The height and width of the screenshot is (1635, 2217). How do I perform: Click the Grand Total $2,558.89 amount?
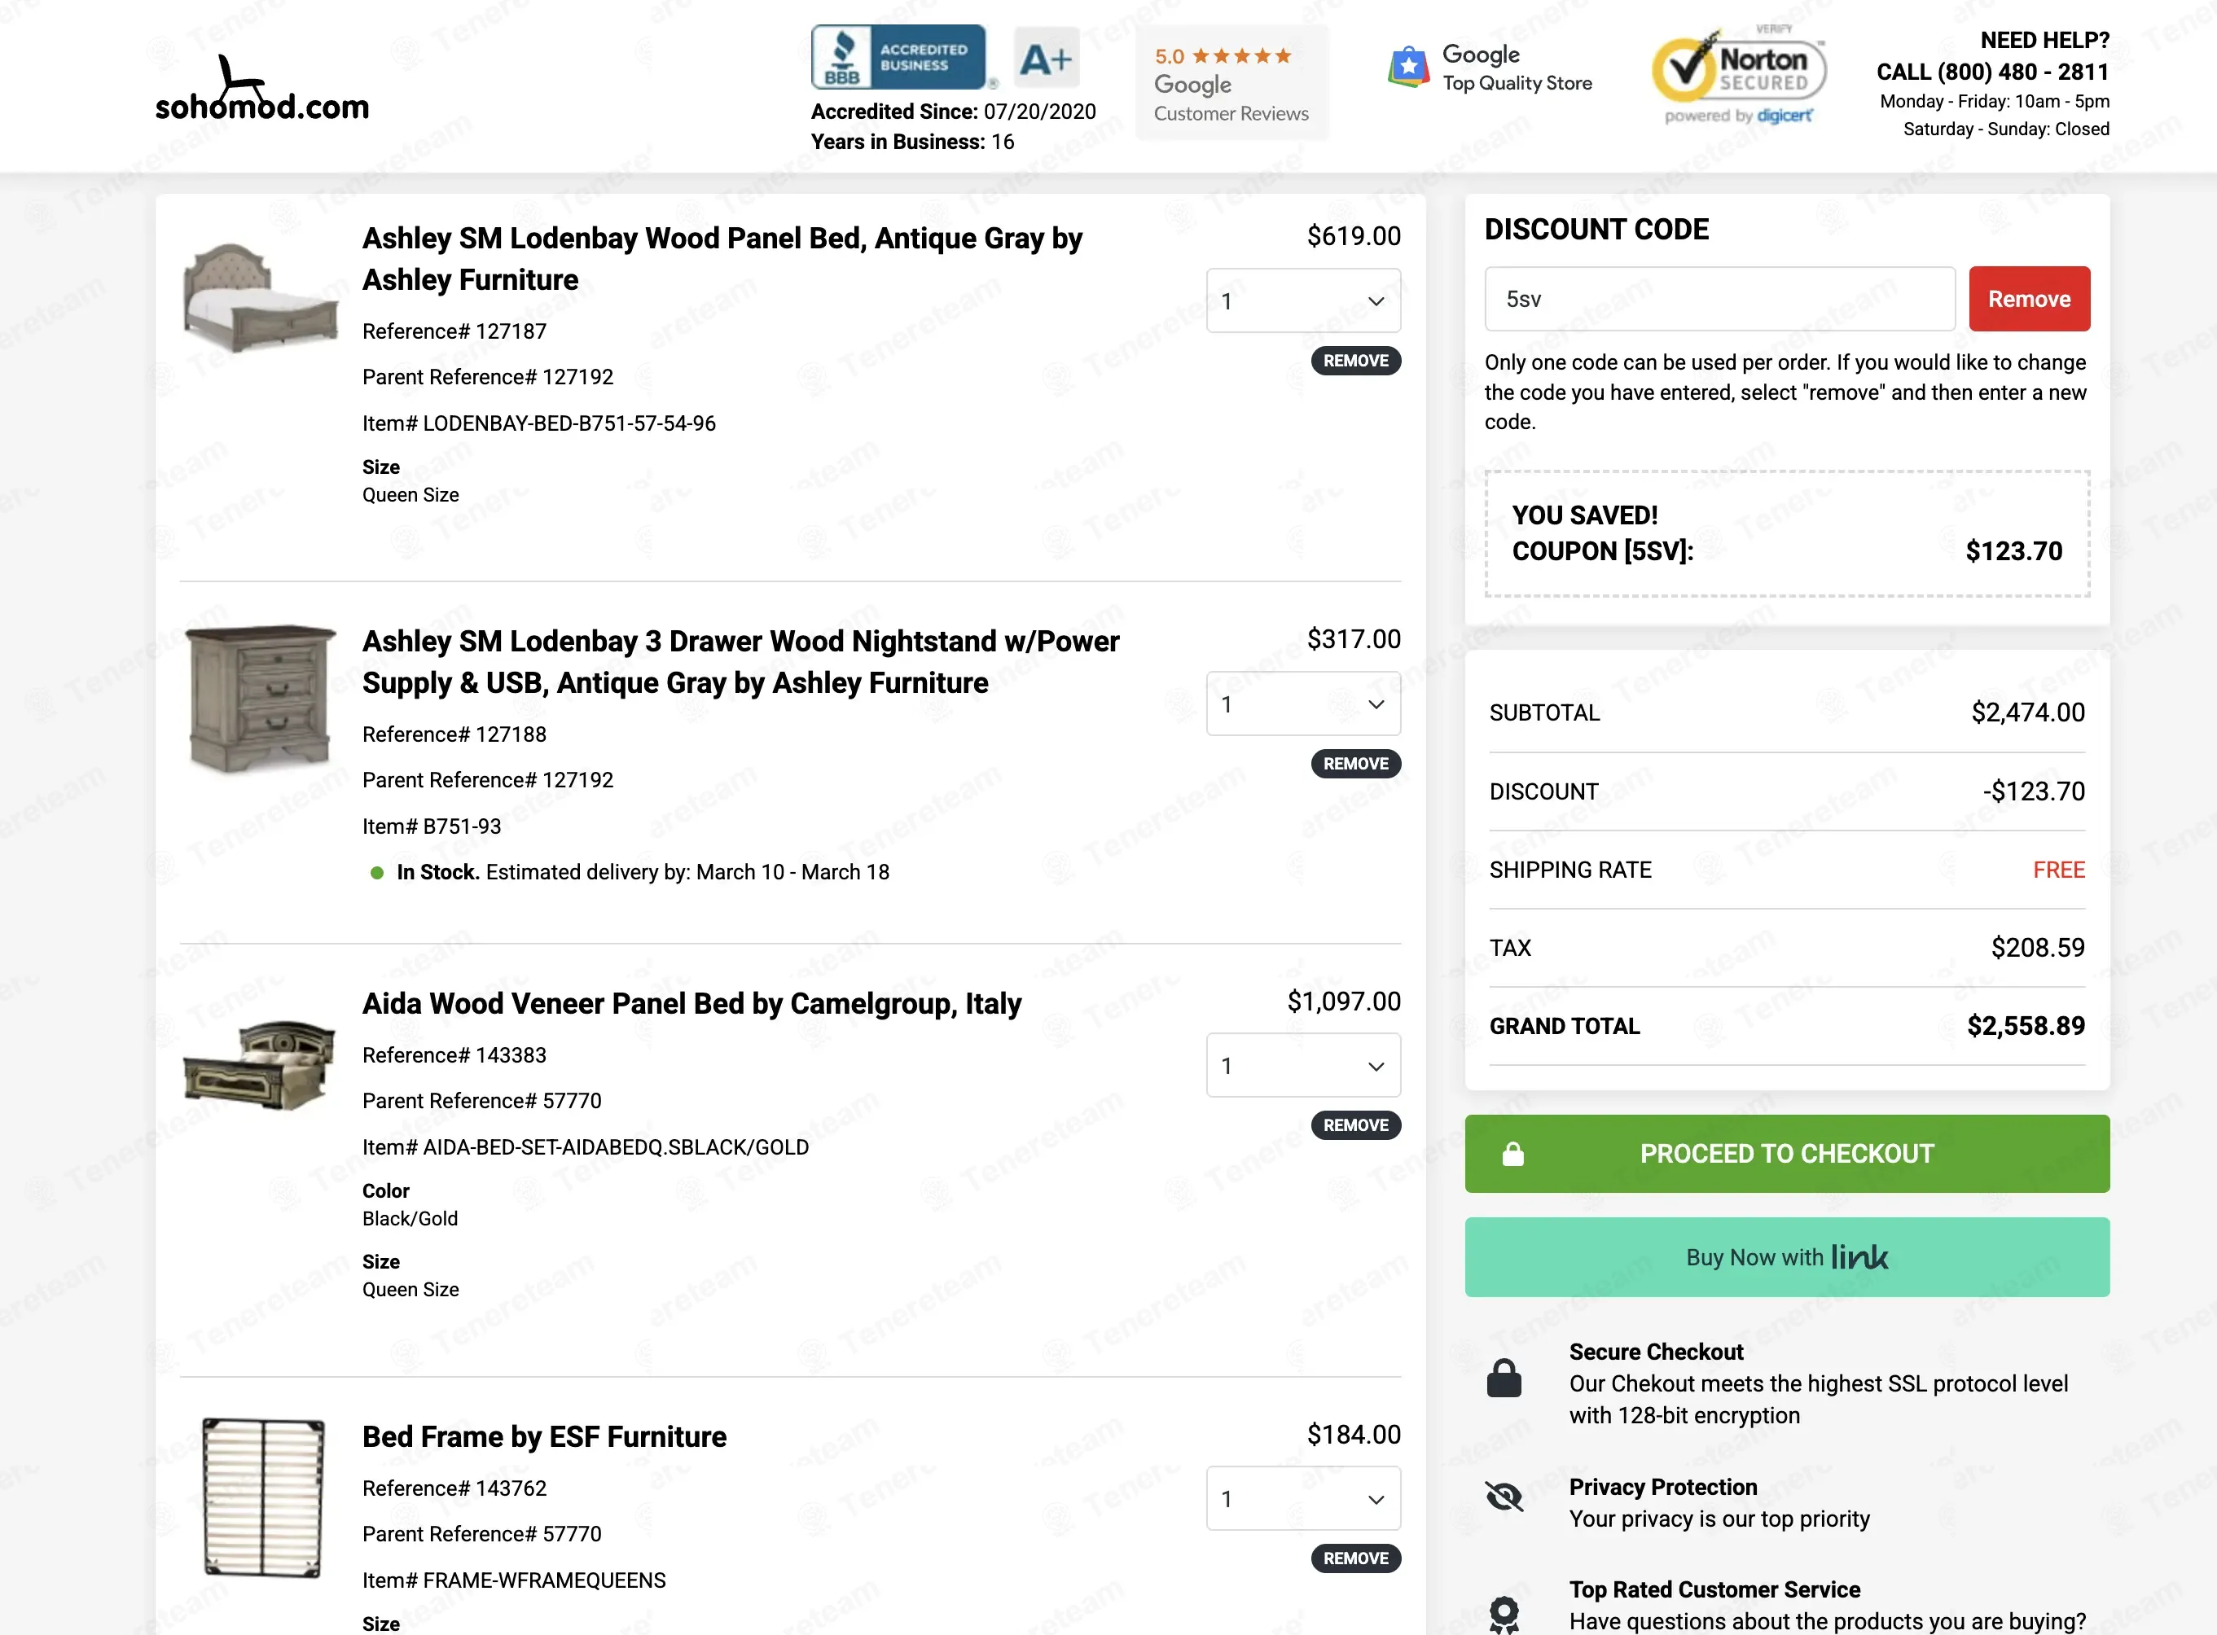[x=2026, y=1026]
